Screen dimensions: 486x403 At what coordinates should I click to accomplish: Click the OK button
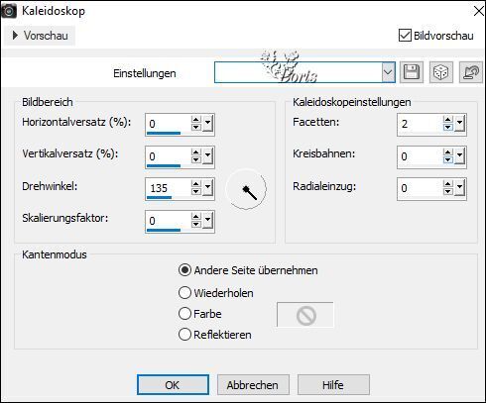click(x=173, y=385)
